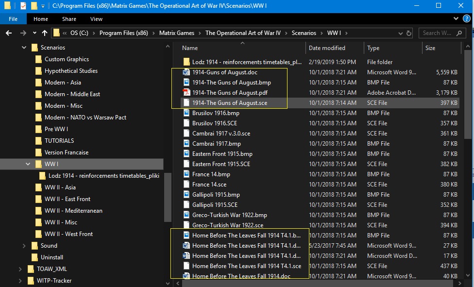Viewport: 474px width, 287px height.
Task: Expand the TOAW_XML folder node
Action: 20,269
